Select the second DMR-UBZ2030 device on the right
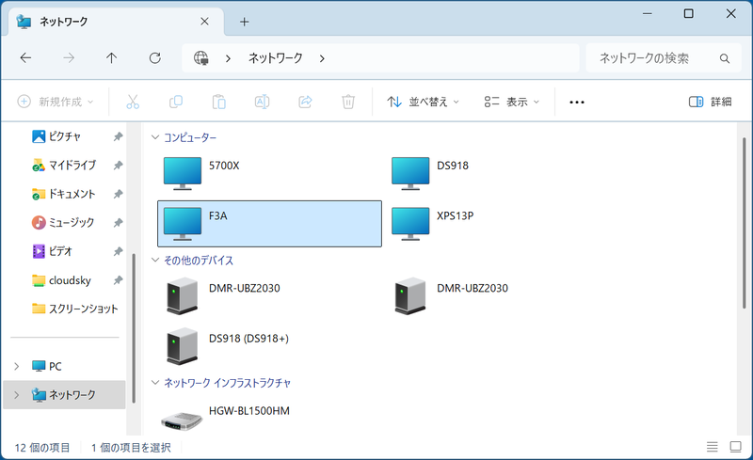This screenshot has width=753, height=460. [x=410, y=295]
